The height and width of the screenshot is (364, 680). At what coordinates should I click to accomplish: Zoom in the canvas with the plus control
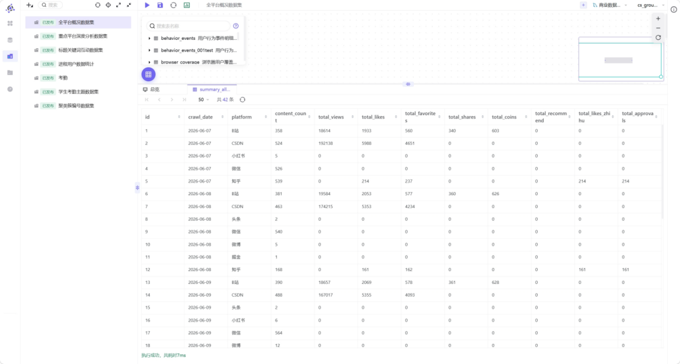(658, 19)
